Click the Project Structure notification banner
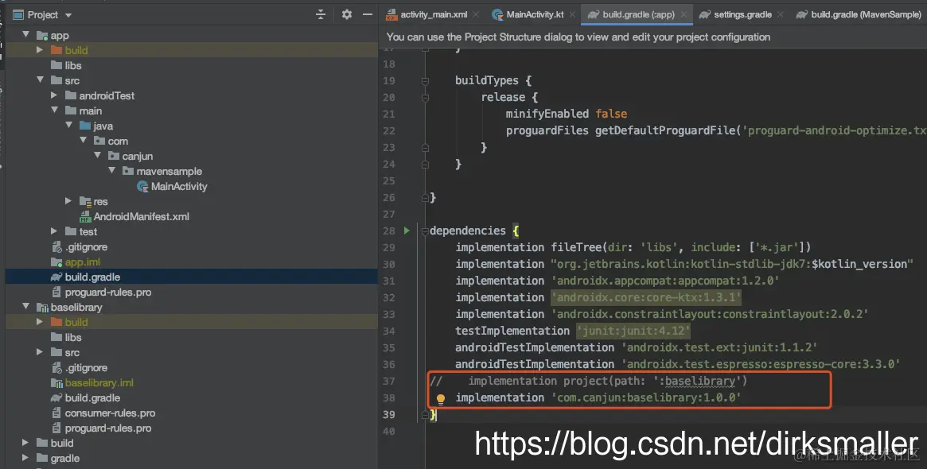The image size is (927, 469). (x=652, y=37)
